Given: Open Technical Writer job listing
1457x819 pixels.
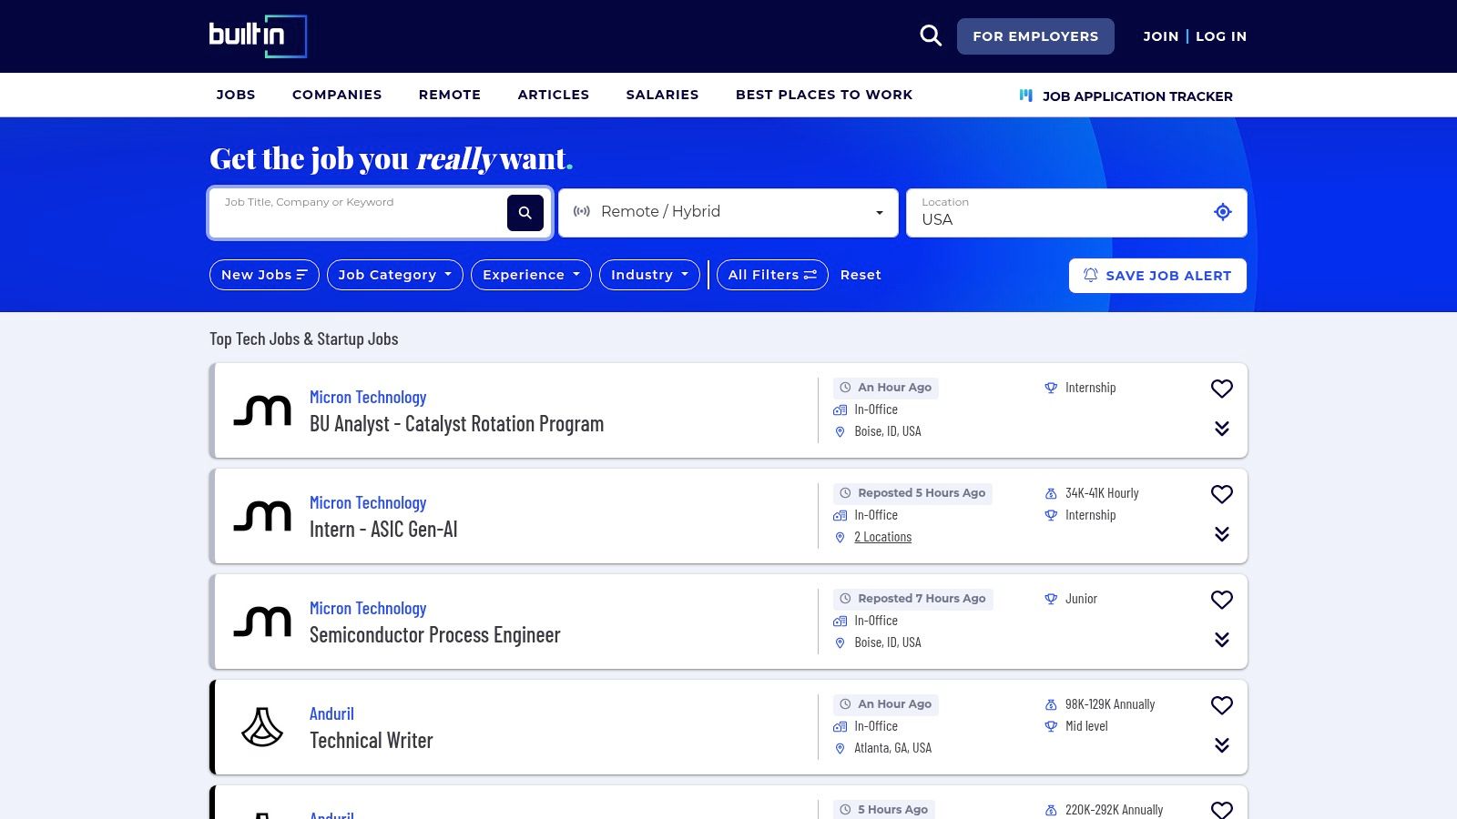Looking at the screenshot, I should point(371,741).
